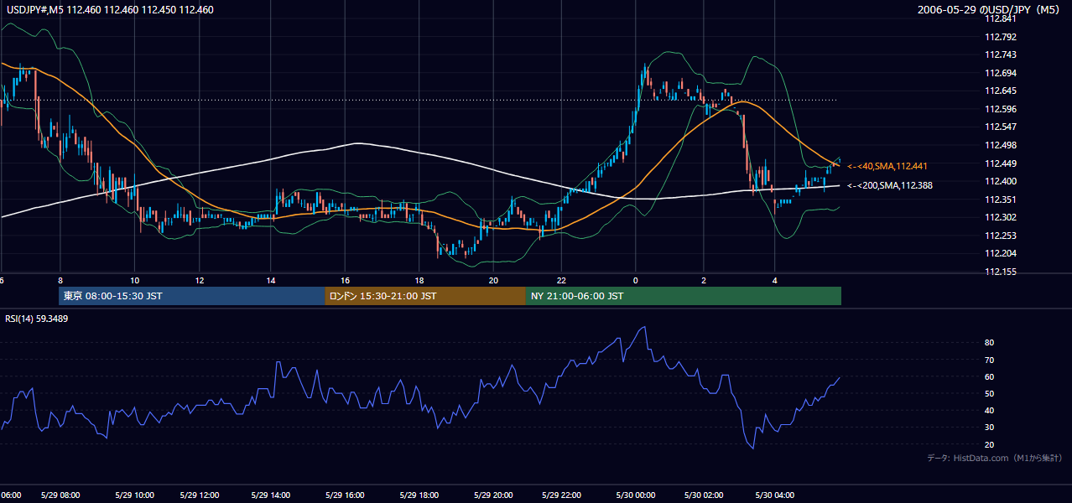The image size is (1072, 503).
Task: Click RSI scale value 20
Action: point(990,444)
